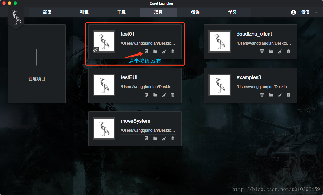This screenshot has width=323, height=195.
Task: Click the test01 project thumbnail
Action: coord(104,42)
